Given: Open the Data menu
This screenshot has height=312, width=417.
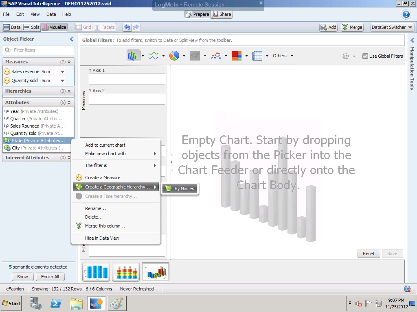Looking at the screenshot, I should click(x=51, y=14).
